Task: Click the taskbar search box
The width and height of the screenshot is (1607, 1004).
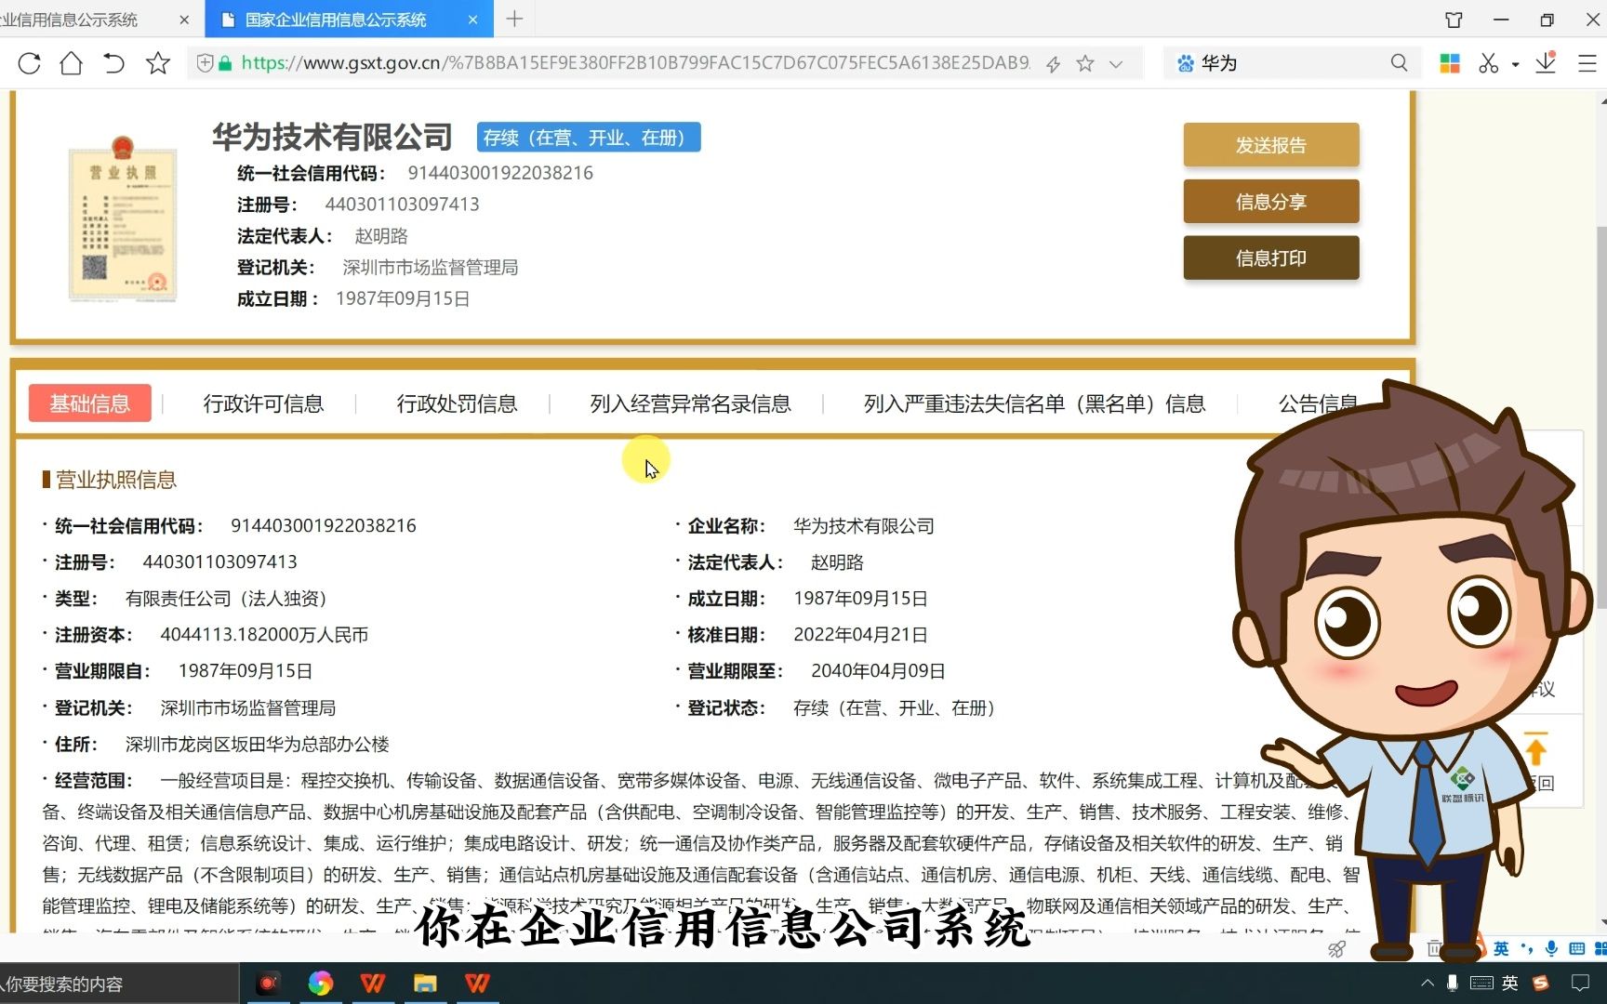Action: 119,984
